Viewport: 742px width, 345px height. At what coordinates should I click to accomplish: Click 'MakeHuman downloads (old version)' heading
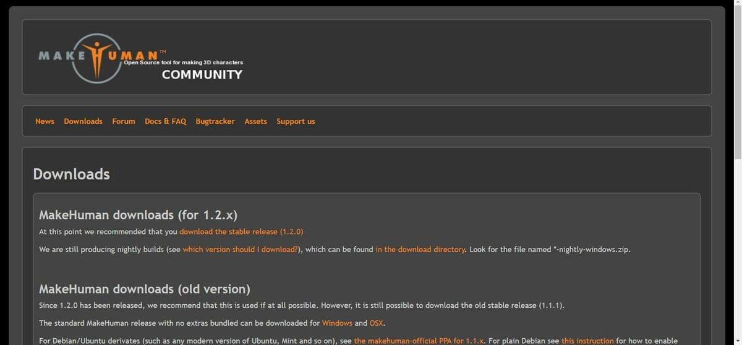coord(145,289)
